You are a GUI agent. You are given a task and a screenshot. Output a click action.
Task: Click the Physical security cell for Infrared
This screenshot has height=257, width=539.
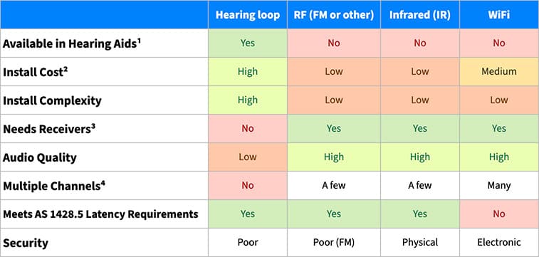tap(419, 243)
